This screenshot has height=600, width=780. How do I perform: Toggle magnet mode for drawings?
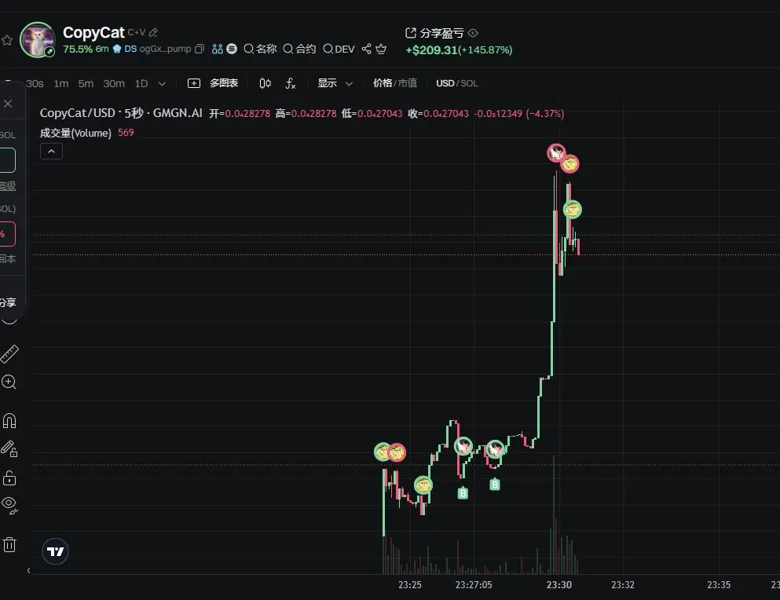click(9, 421)
